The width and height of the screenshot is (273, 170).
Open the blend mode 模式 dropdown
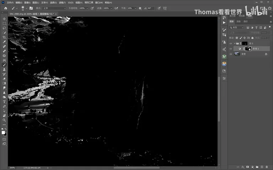click(x=54, y=8)
